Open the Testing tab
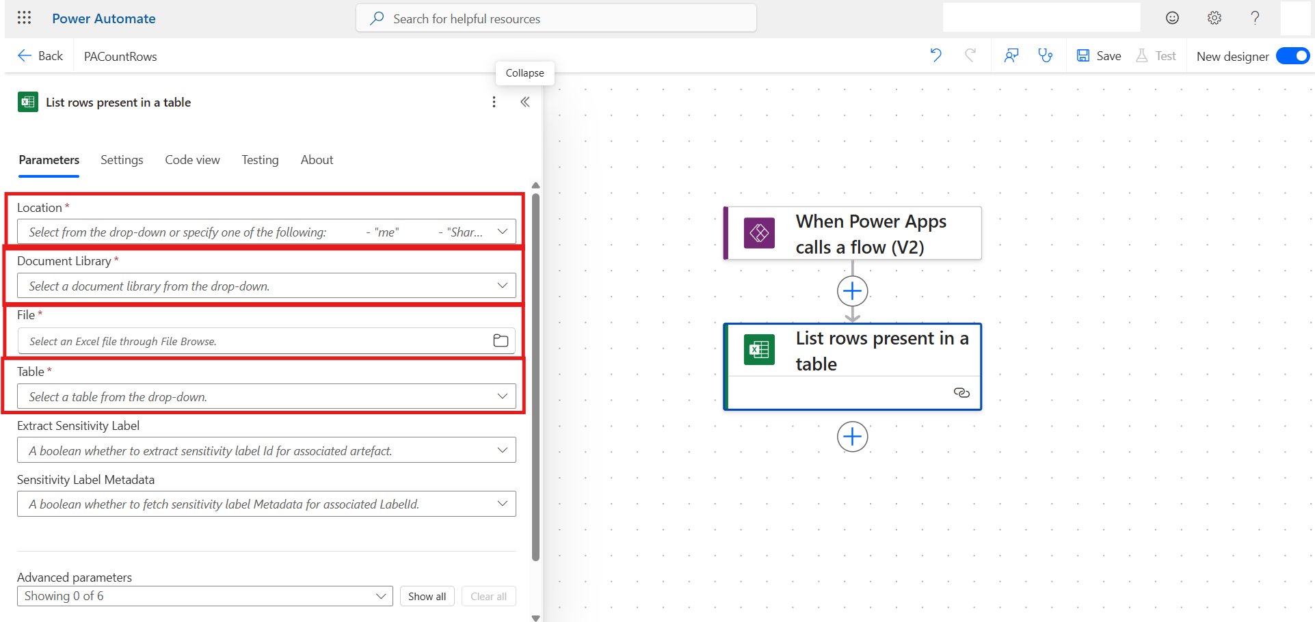Screen dimensions: 1315x622 [x=260, y=159]
